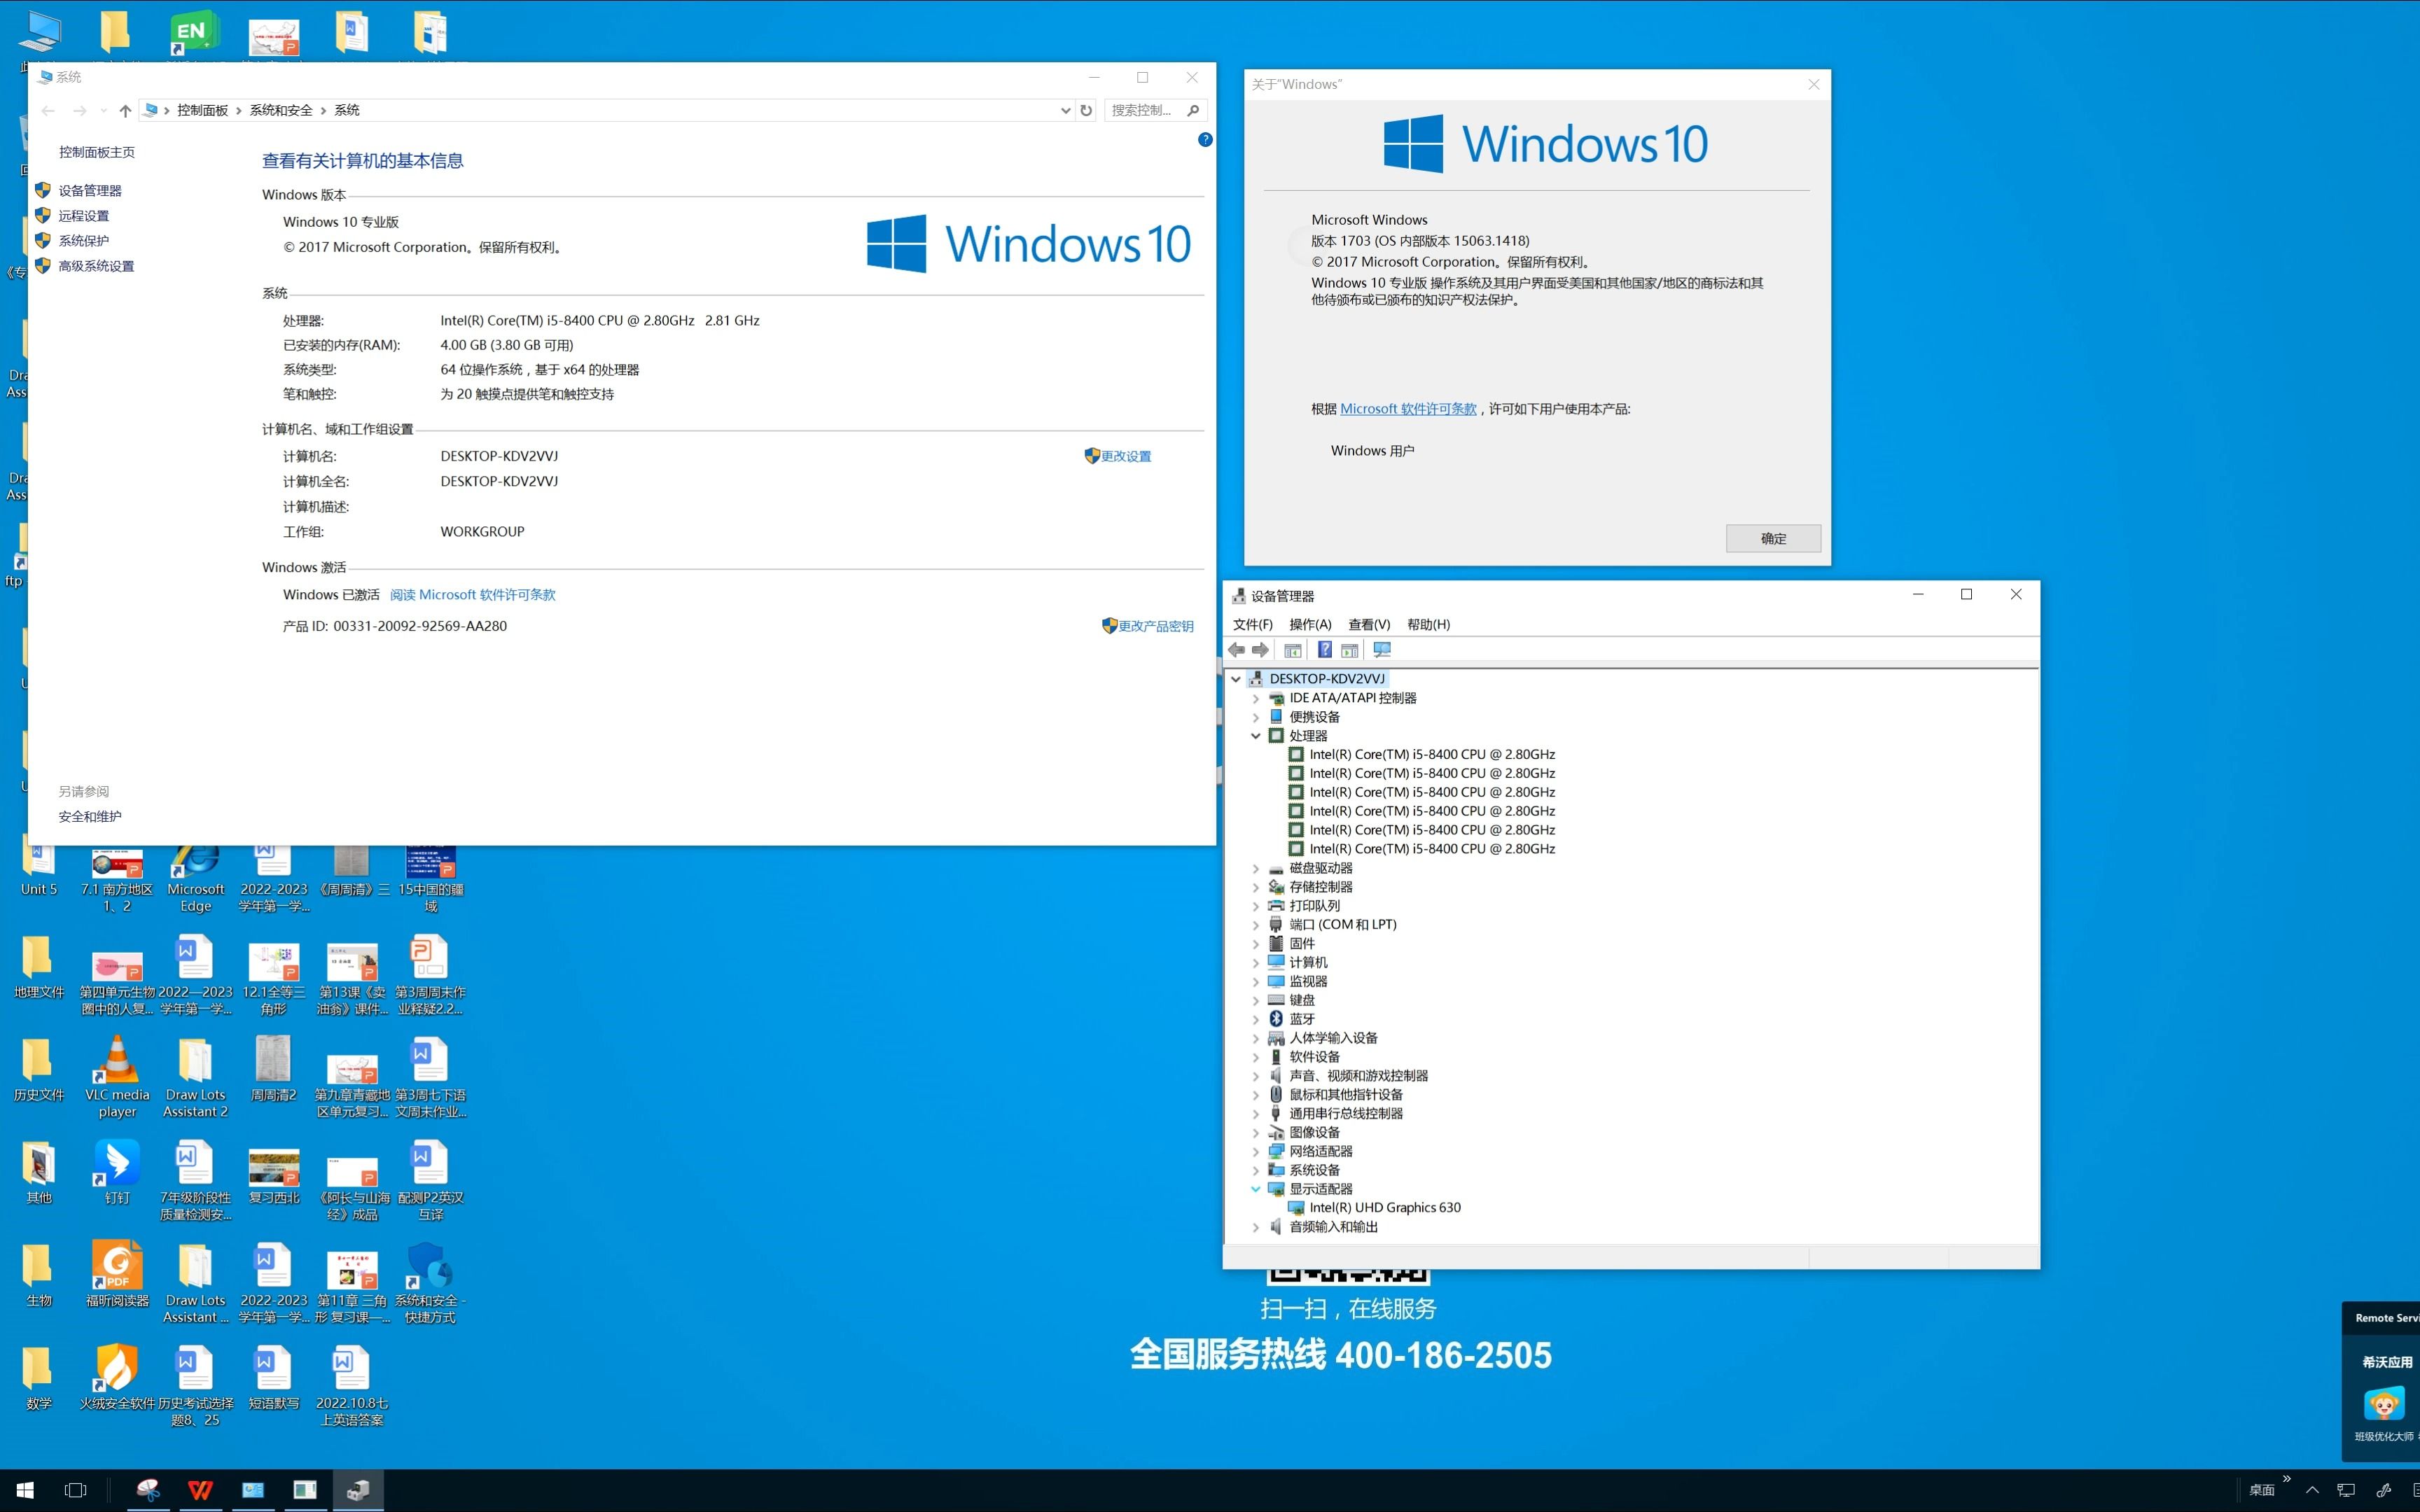Click the WPS Office taskbar icon

[200, 1490]
